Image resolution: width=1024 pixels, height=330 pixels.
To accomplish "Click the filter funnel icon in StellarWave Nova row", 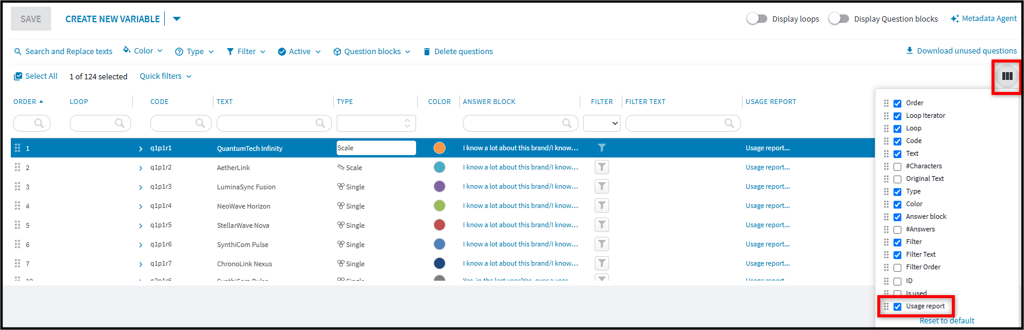I will [x=602, y=225].
